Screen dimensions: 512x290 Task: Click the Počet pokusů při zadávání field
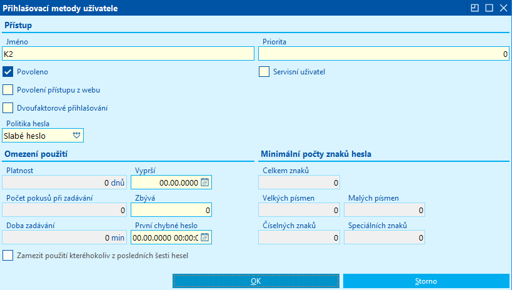coord(64,209)
